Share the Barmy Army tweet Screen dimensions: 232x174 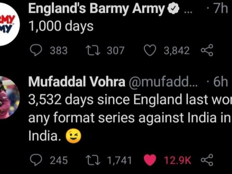coord(207,50)
